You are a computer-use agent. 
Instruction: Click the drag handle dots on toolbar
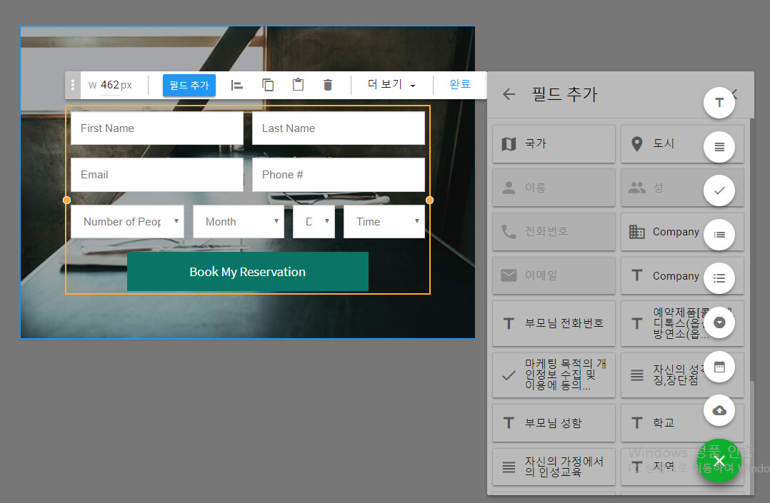[73, 85]
